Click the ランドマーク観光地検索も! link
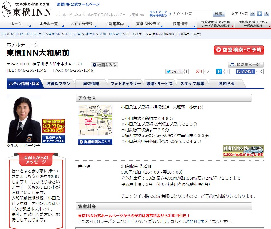 (x=159, y=14)
